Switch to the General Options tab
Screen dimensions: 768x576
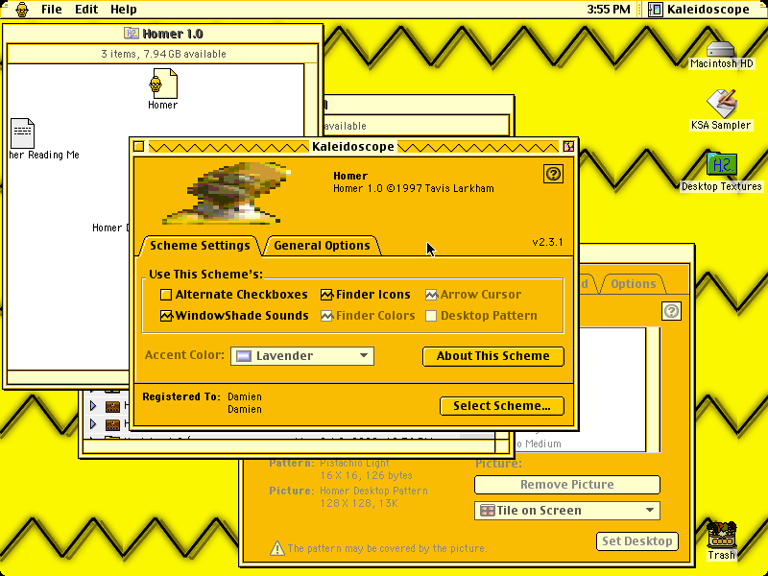coord(322,246)
